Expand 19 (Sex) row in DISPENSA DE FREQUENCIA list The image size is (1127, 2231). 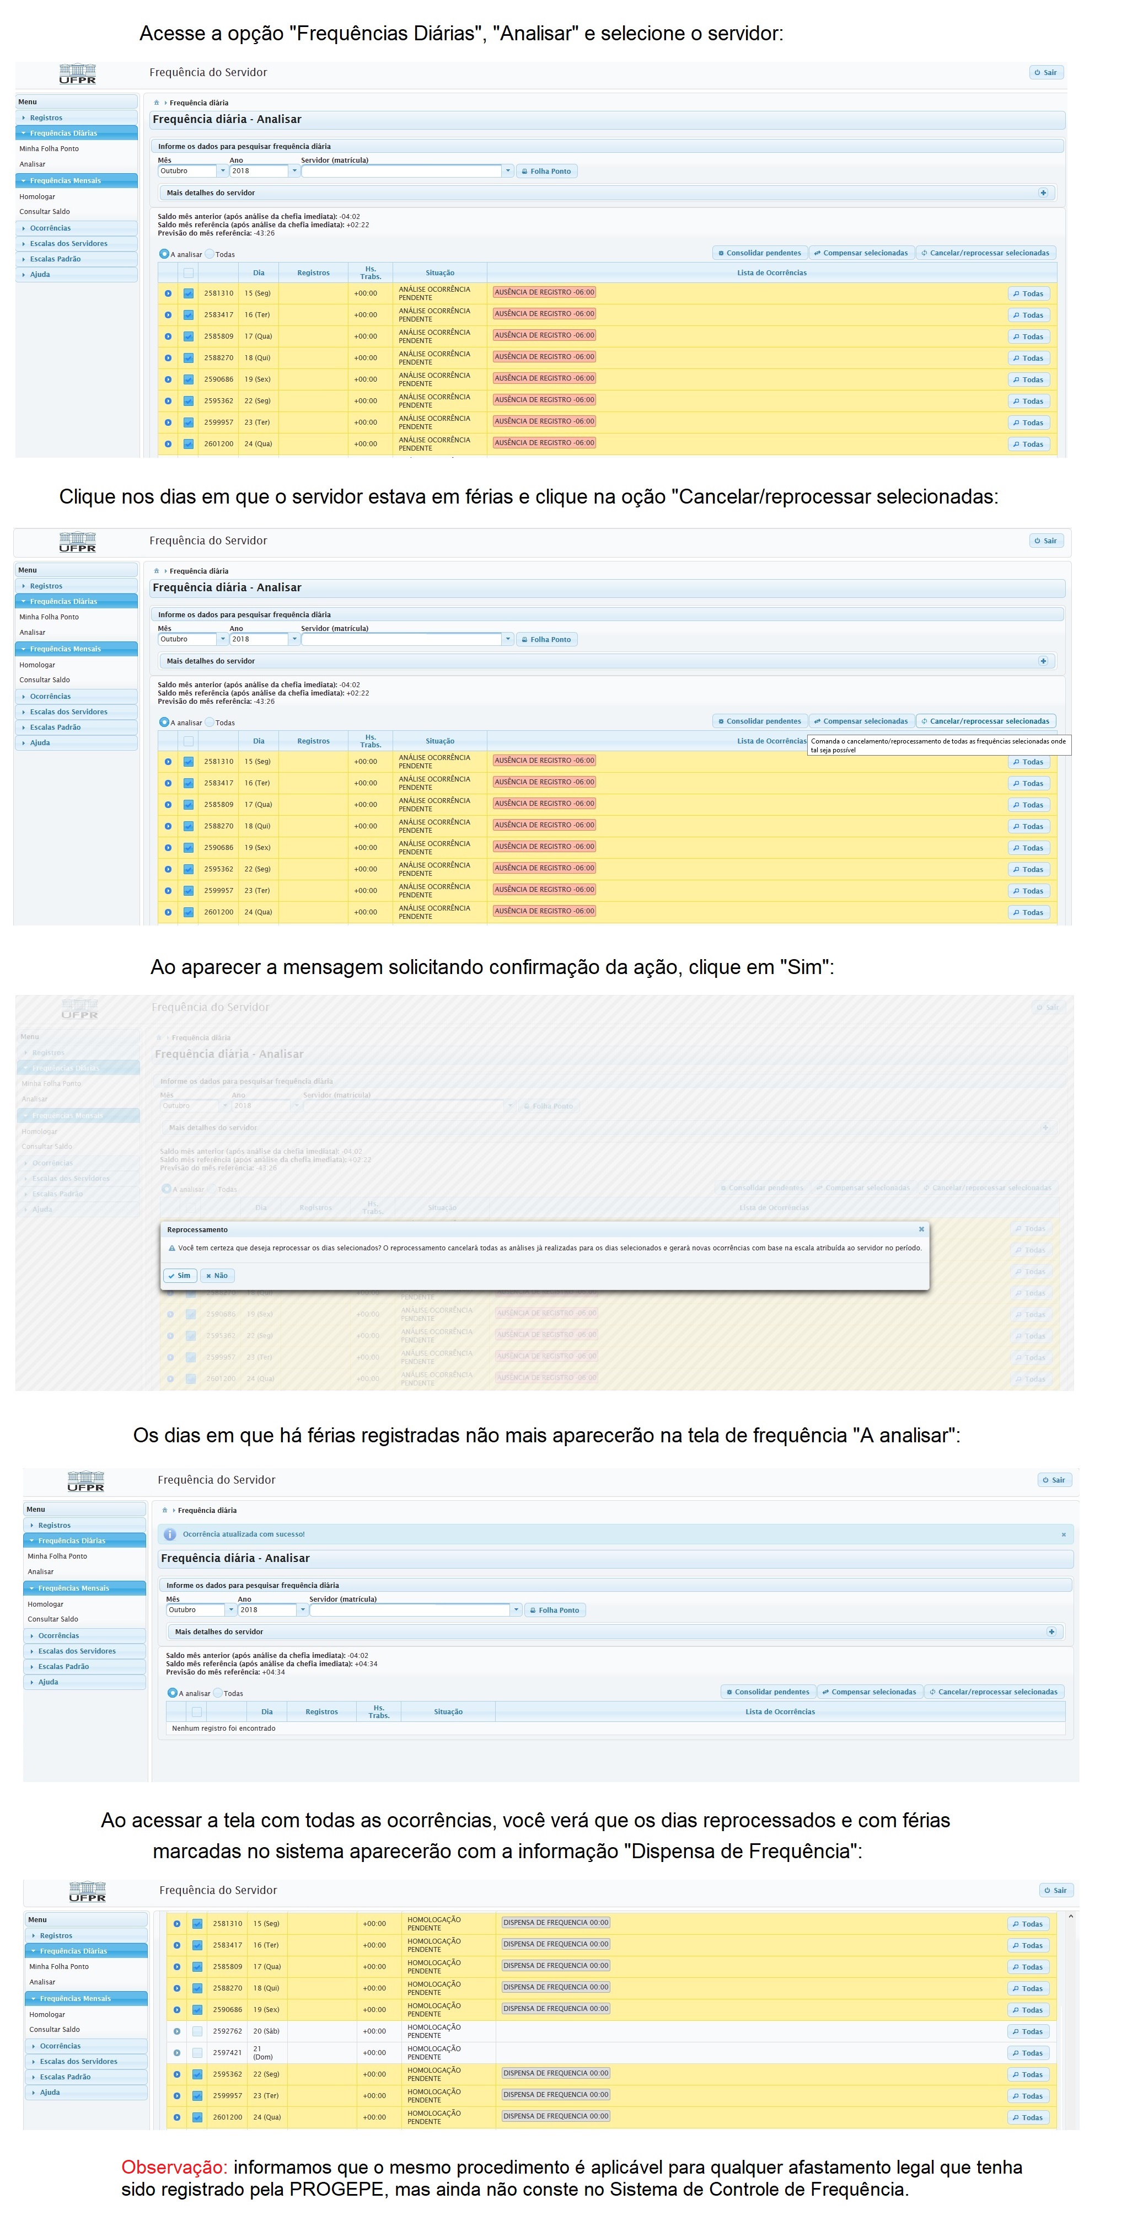pos(176,2009)
